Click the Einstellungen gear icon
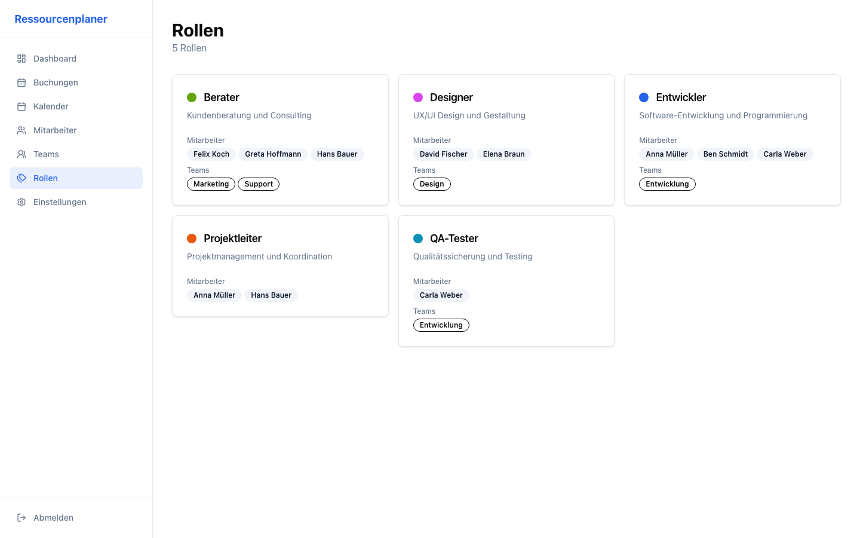Image resolution: width=860 pixels, height=538 pixels. 21,202
